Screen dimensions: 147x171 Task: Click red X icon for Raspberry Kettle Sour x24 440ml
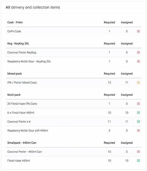[138, 130]
